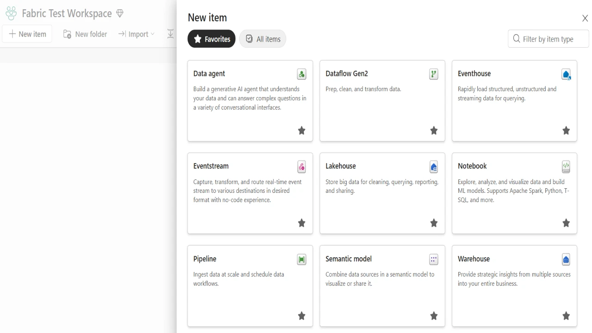Click 'Rapidly load structured' Eventhouse description
592x333 pixels.
pyautogui.click(x=507, y=93)
